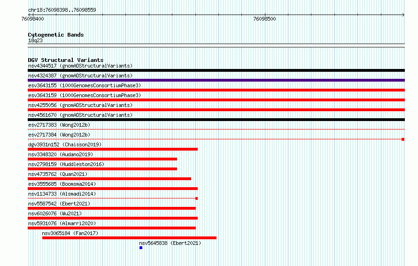This screenshot has width=418, height=266.
Task: Click the 76098400 ruler coordinate
Action: click(32, 19)
